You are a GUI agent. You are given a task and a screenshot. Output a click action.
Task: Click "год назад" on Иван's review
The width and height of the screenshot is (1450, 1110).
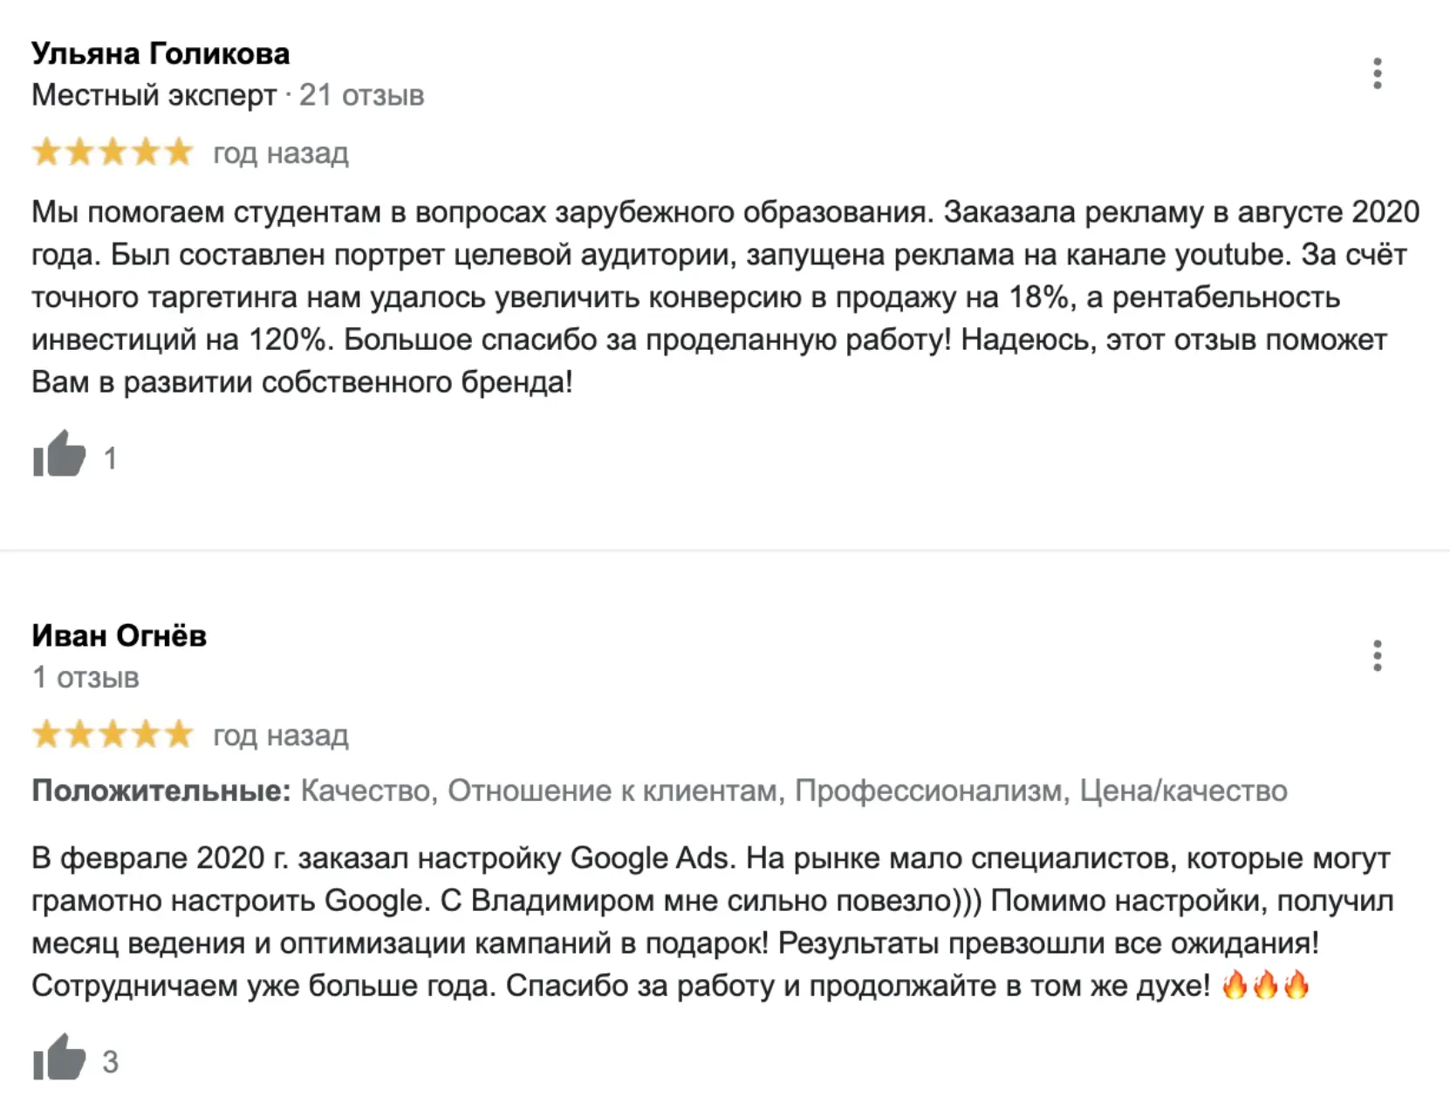[281, 736]
